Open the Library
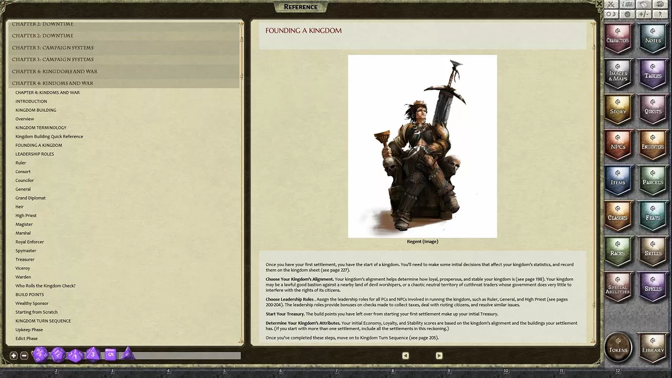The height and width of the screenshot is (378, 672). (x=653, y=348)
